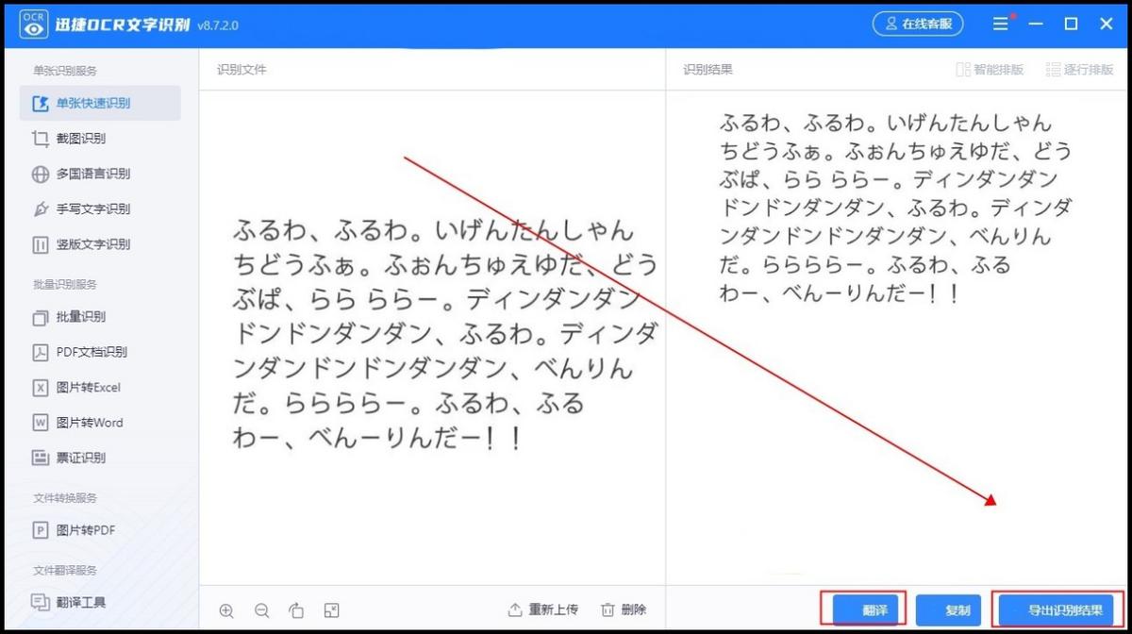
Task: Click the zoom in magnifier icon
Action: click(x=226, y=609)
